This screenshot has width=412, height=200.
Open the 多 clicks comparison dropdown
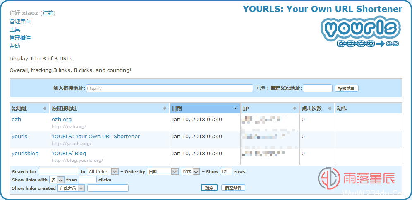point(57,180)
